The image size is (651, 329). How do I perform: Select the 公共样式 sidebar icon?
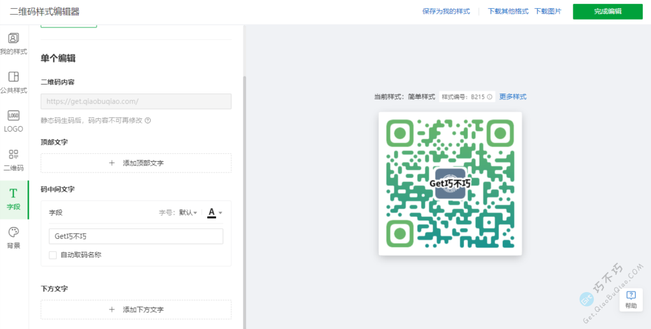point(13,81)
